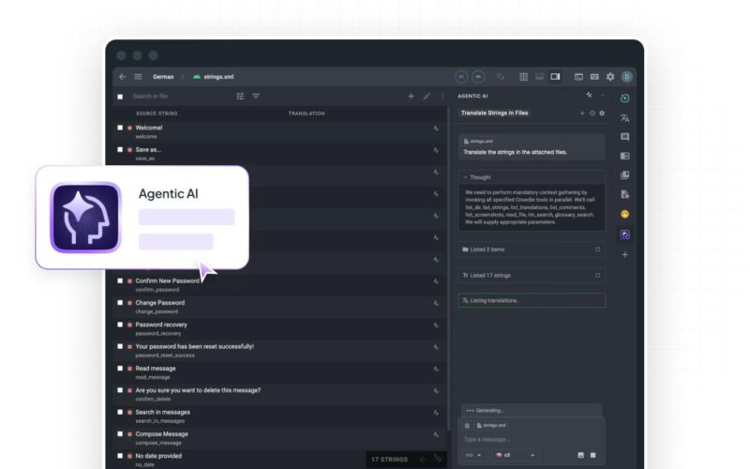The image size is (750, 469).
Task: Click the German language breadcrumb
Action: tap(163, 77)
